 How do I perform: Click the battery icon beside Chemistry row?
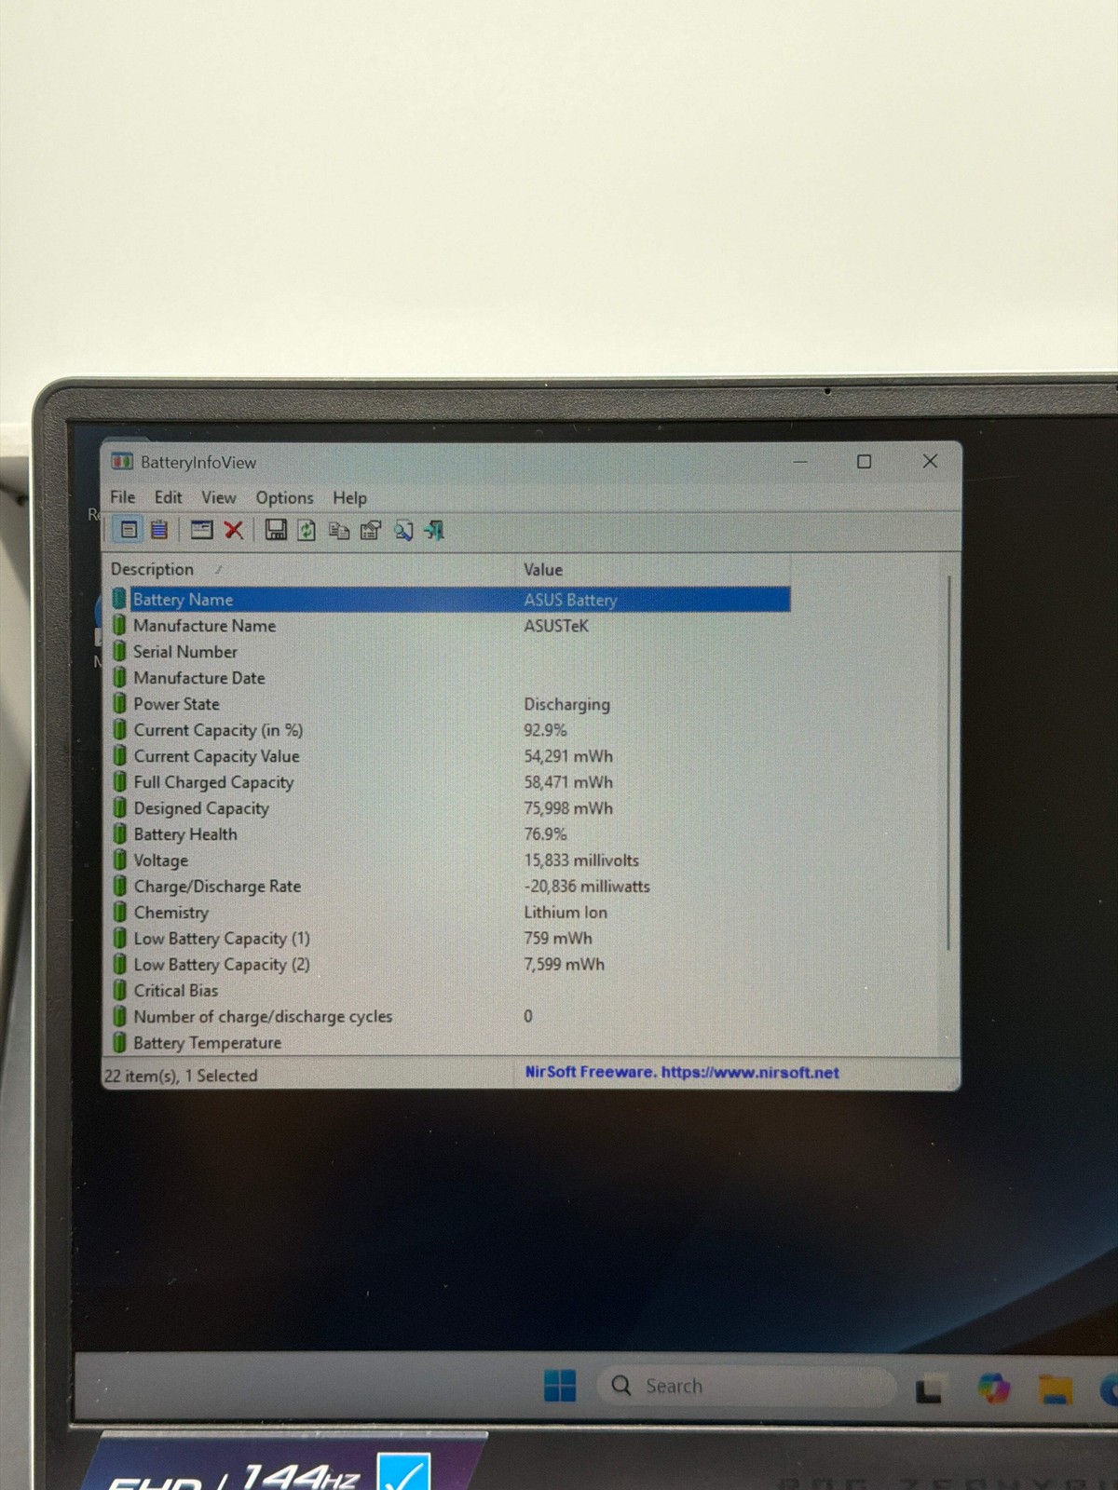tap(119, 912)
